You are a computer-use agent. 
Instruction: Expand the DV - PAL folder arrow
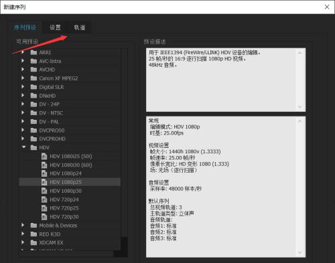(x=23, y=121)
